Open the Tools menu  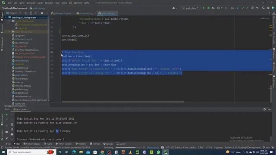click(64, 3)
